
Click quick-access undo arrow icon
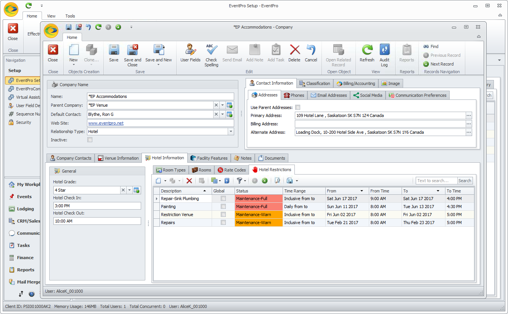point(88,27)
